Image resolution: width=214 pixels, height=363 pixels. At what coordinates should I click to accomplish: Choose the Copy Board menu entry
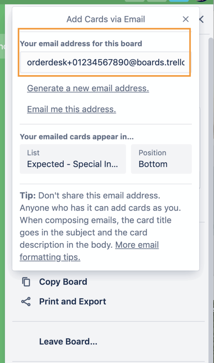[x=63, y=282]
